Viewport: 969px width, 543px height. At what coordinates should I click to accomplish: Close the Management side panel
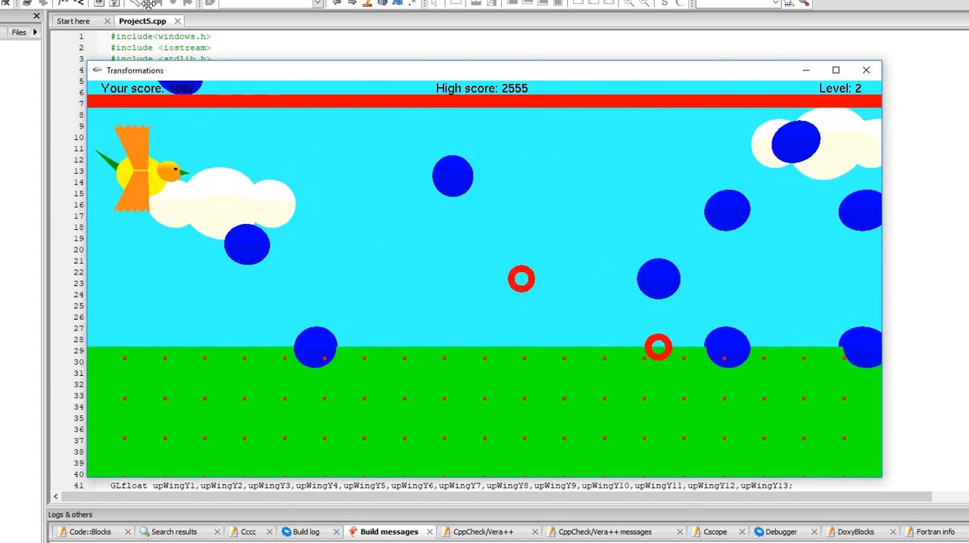pos(36,16)
